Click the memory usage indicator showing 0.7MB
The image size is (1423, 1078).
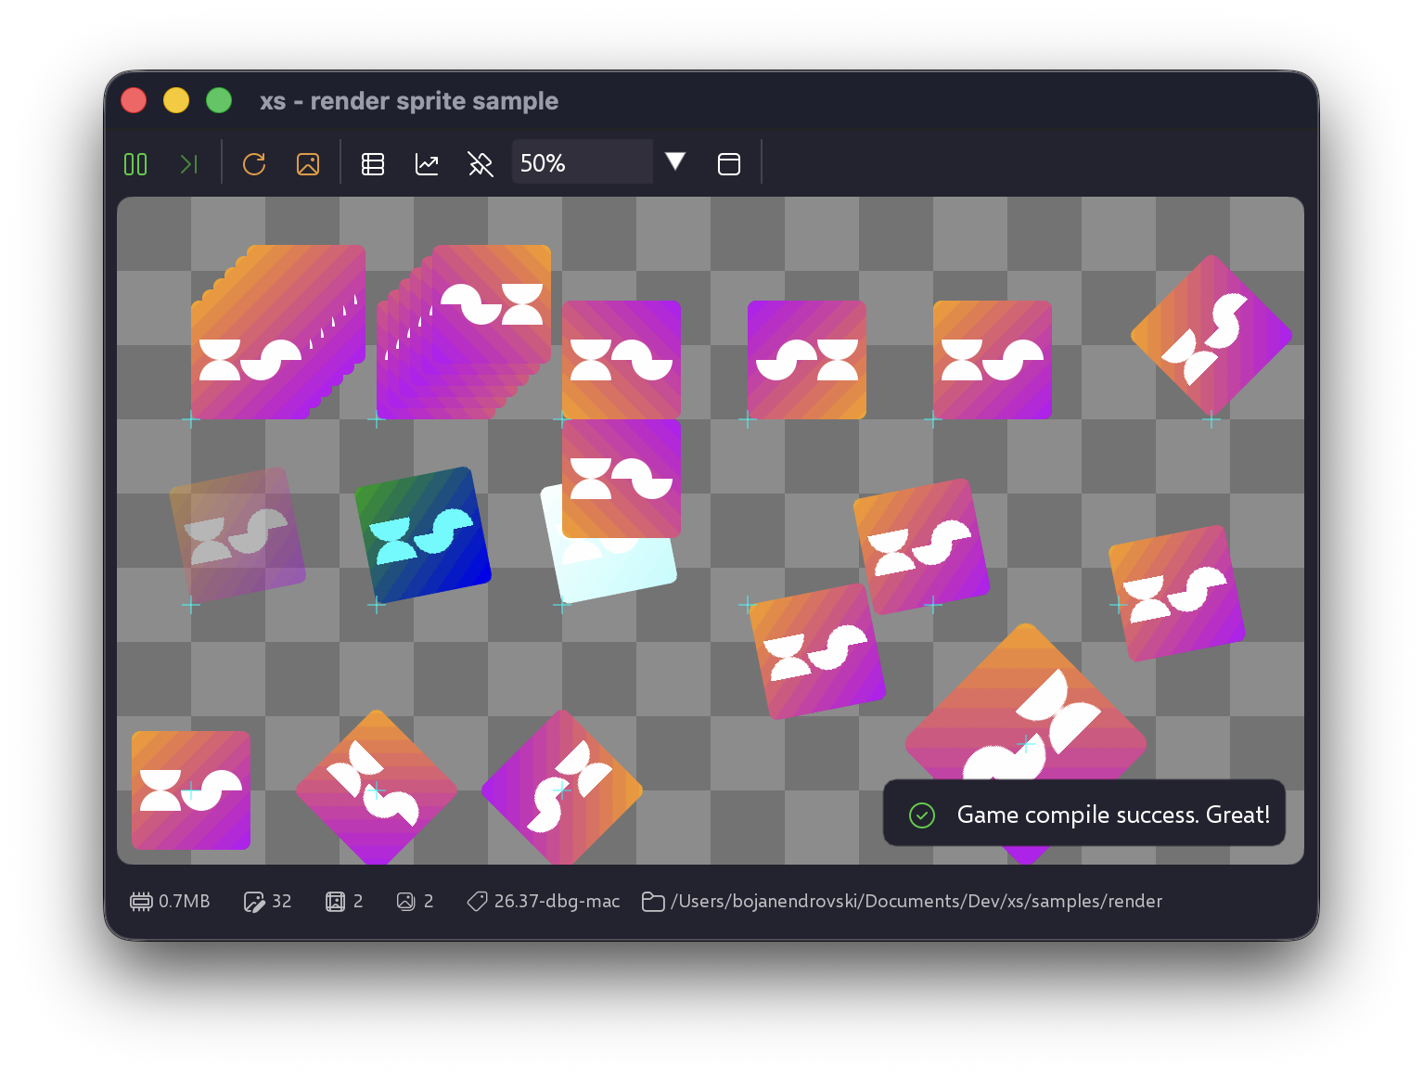pos(170,901)
